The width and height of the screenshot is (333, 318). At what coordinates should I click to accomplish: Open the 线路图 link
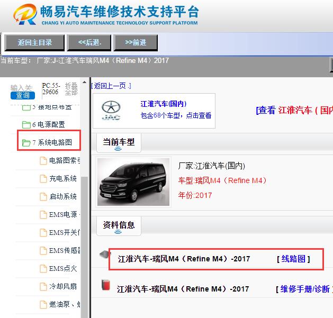click(x=293, y=259)
